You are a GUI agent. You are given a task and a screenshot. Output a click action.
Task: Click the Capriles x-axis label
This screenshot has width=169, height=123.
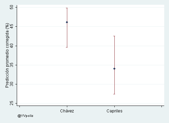pos(114,111)
